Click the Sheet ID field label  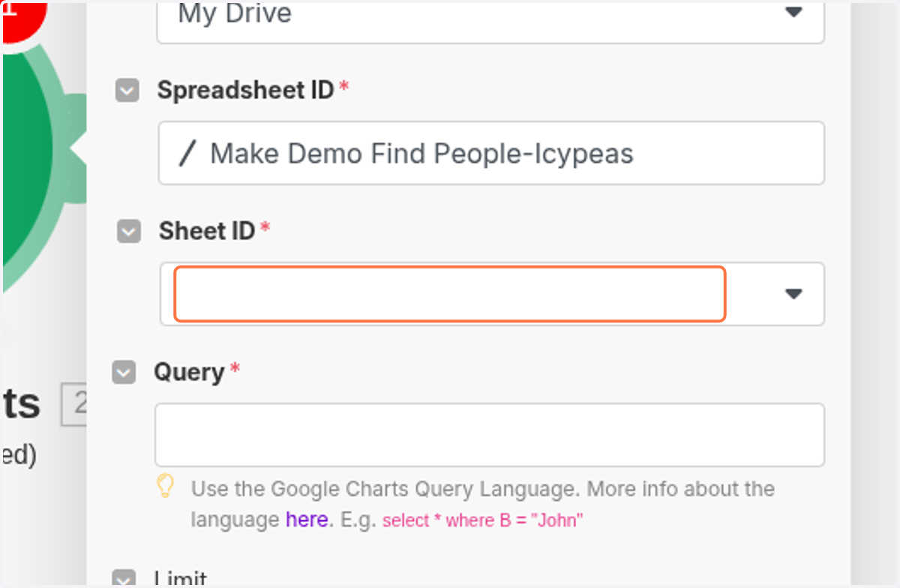[x=207, y=231]
